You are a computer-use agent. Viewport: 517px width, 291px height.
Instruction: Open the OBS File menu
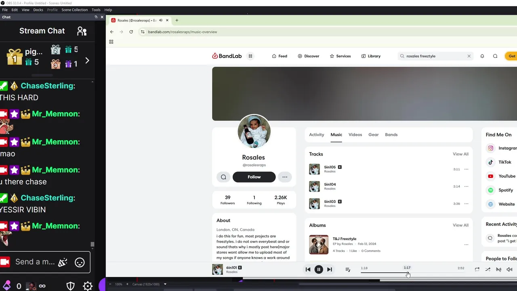tap(5, 10)
